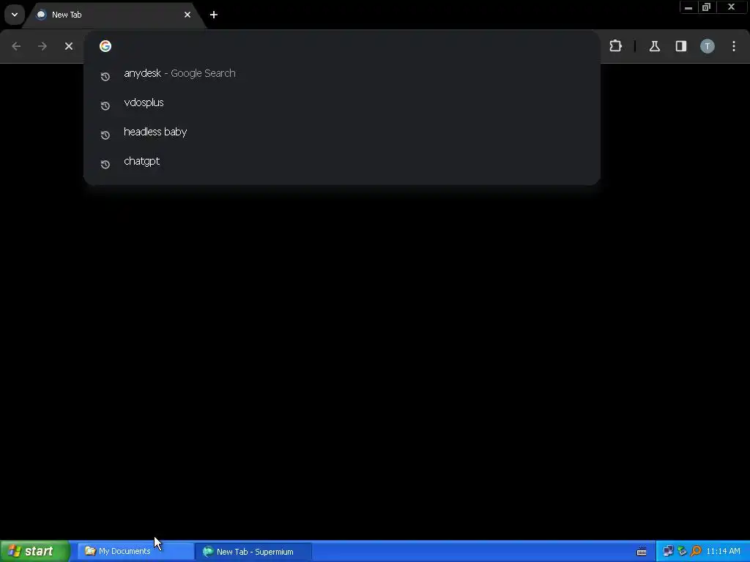750x562 pixels.
Task: Choose the vdosplus suggestion
Action: (x=341, y=102)
